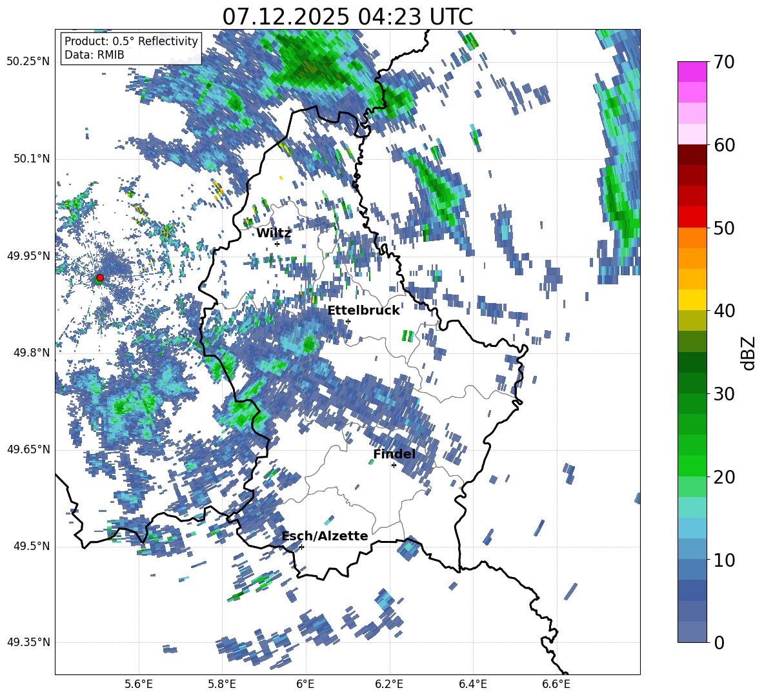Screen dimensions: 764x697
Task: Click the 6°E longitude label
Action: click(305, 684)
